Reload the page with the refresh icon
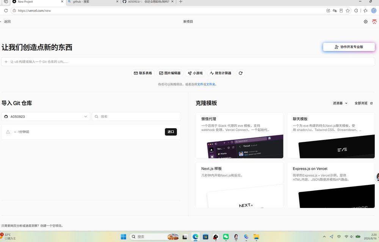This screenshot has width=379, height=242. (6, 11)
